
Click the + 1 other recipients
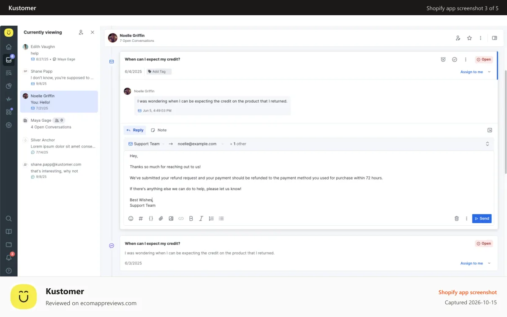pyautogui.click(x=238, y=144)
